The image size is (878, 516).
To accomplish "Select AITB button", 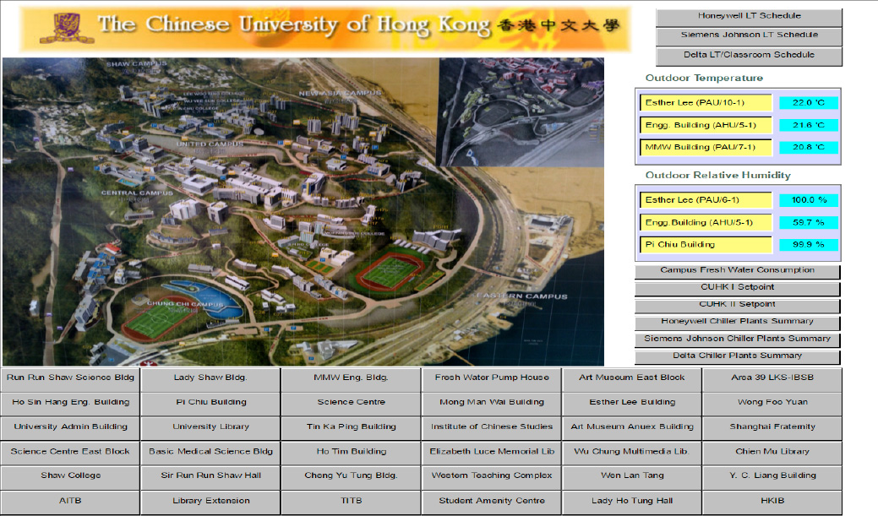I will pyautogui.click(x=70, y=502).
